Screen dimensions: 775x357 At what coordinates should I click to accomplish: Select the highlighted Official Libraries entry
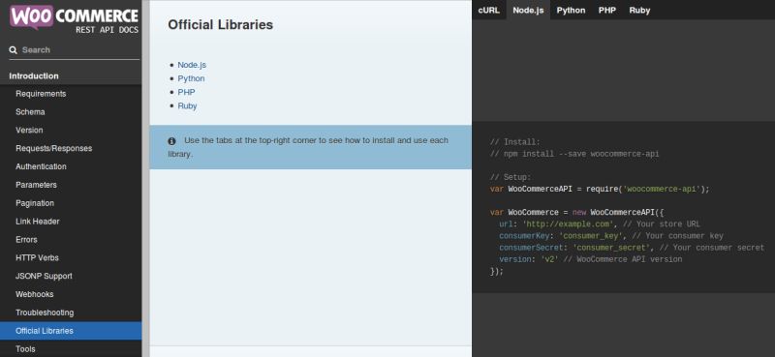click(x=71, y=331)
